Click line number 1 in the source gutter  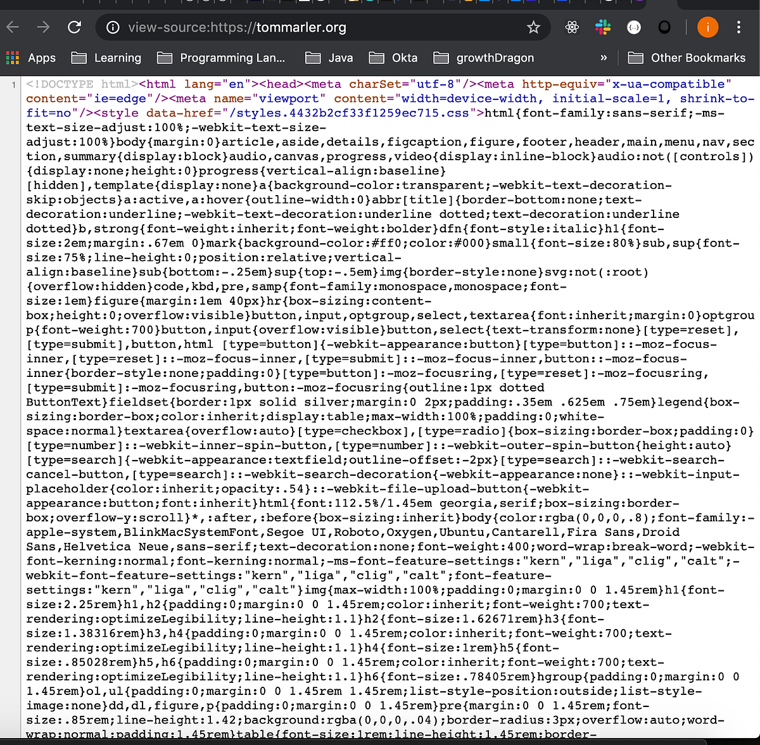pos(13,84)
